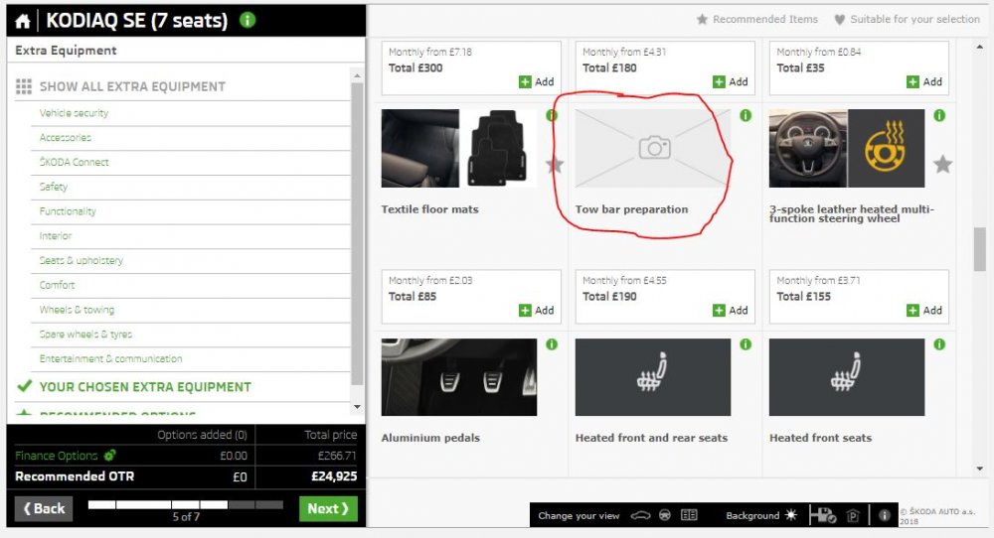Select Seats & upholstery category

point(82,260)
